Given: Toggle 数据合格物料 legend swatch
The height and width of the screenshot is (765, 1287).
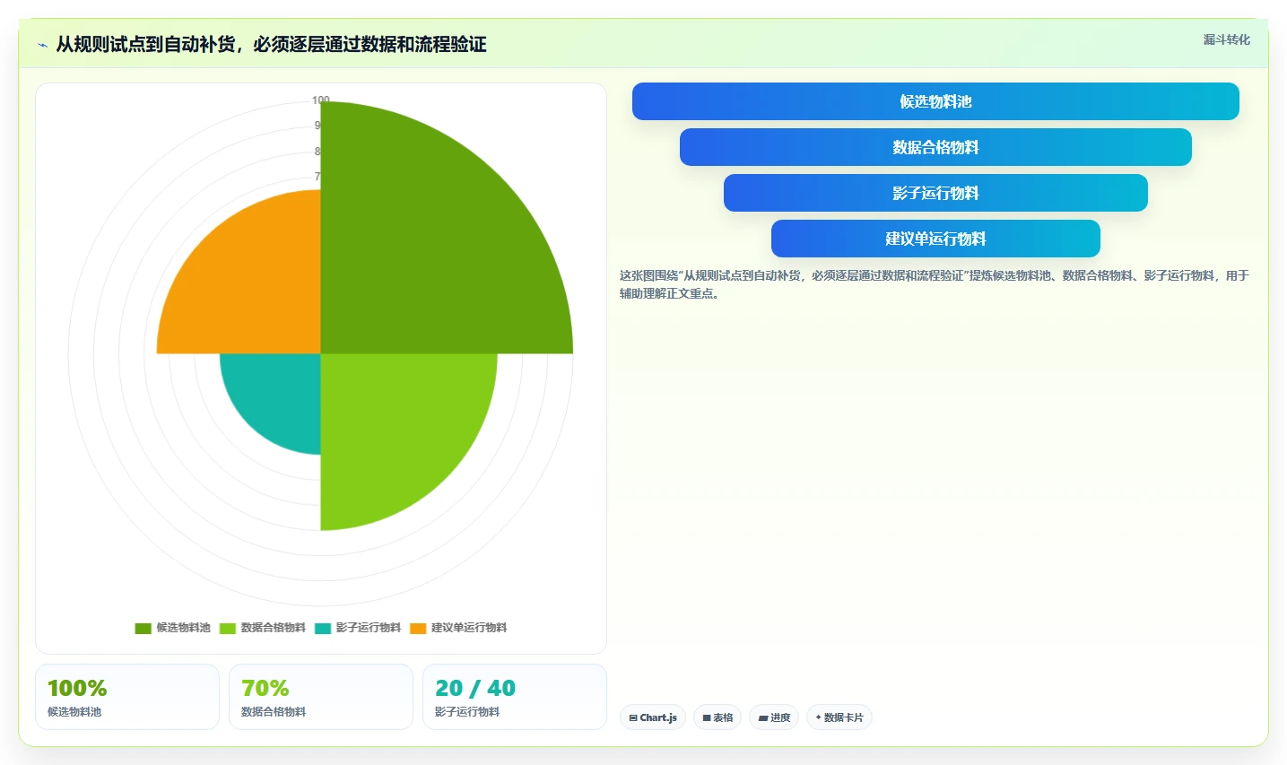Looking at the screenshot, I should coord(228,628).
